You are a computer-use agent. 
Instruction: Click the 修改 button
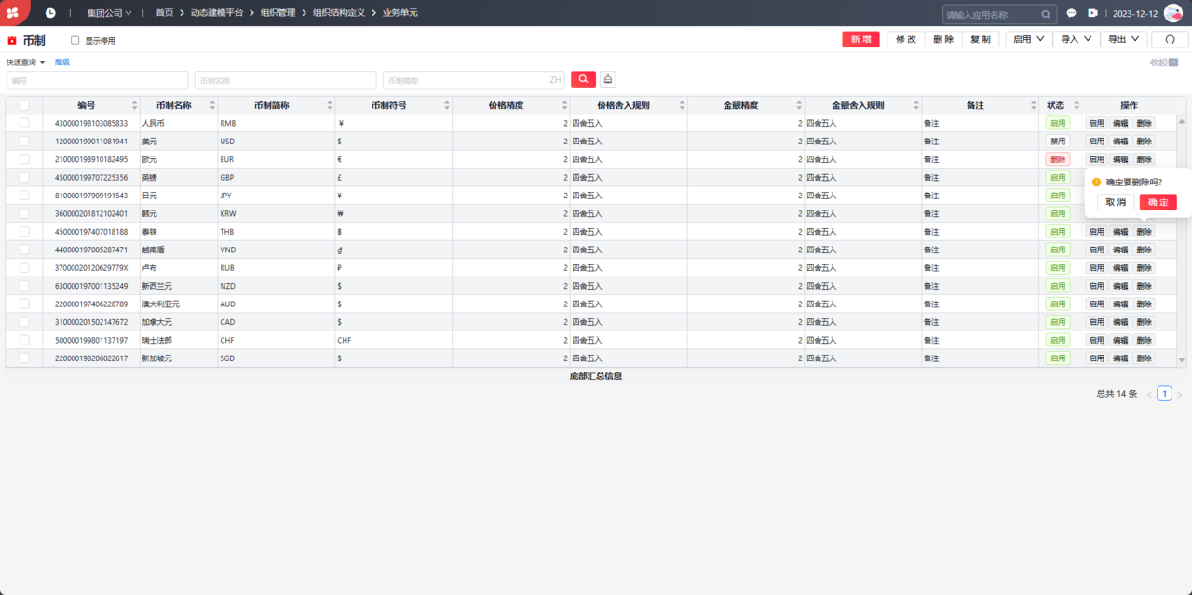(906, 39)
